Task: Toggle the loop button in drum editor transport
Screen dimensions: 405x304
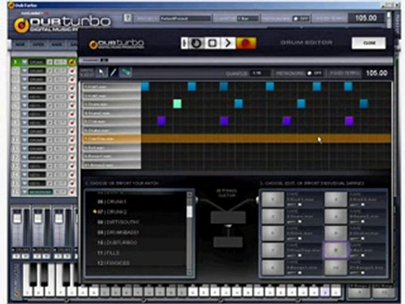Action: point(196,43)
